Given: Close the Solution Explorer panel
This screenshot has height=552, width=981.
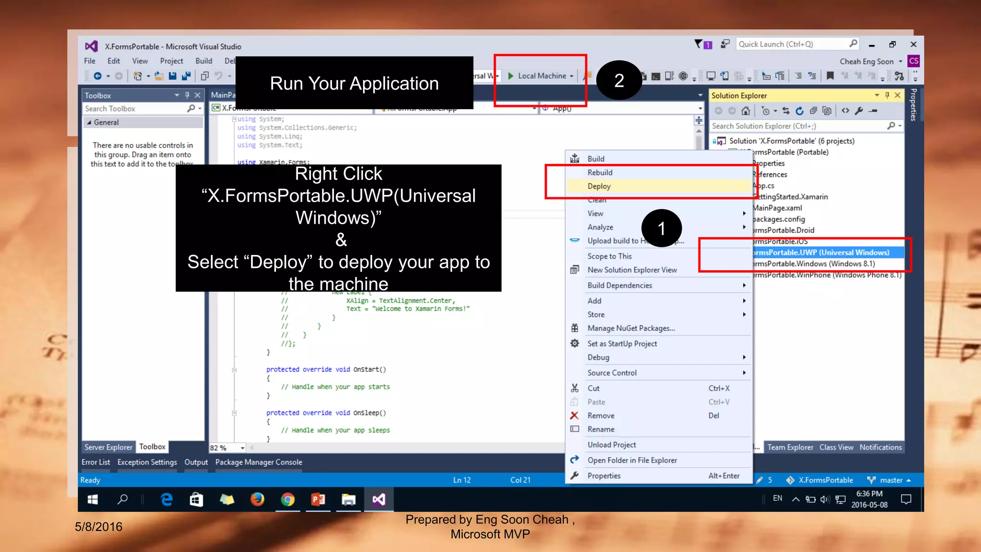Looking at the screenshot, I should pyautogui.click(x=898, y=95).
